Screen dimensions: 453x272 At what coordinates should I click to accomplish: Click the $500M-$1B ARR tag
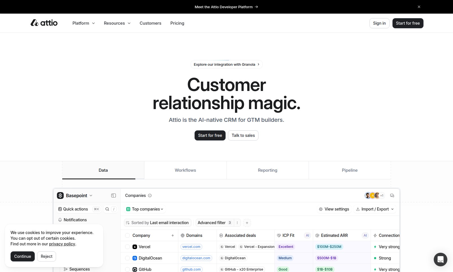point(327,258)
